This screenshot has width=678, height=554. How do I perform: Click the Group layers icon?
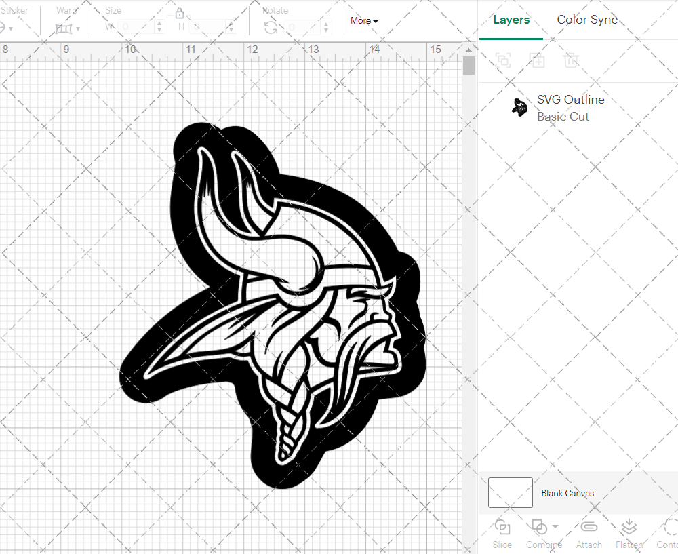pos(503,60)
